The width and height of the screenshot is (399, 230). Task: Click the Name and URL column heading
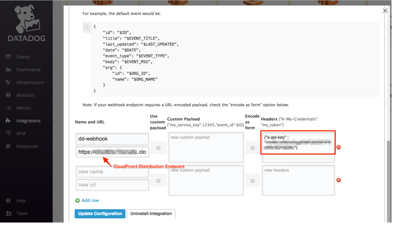90,122
